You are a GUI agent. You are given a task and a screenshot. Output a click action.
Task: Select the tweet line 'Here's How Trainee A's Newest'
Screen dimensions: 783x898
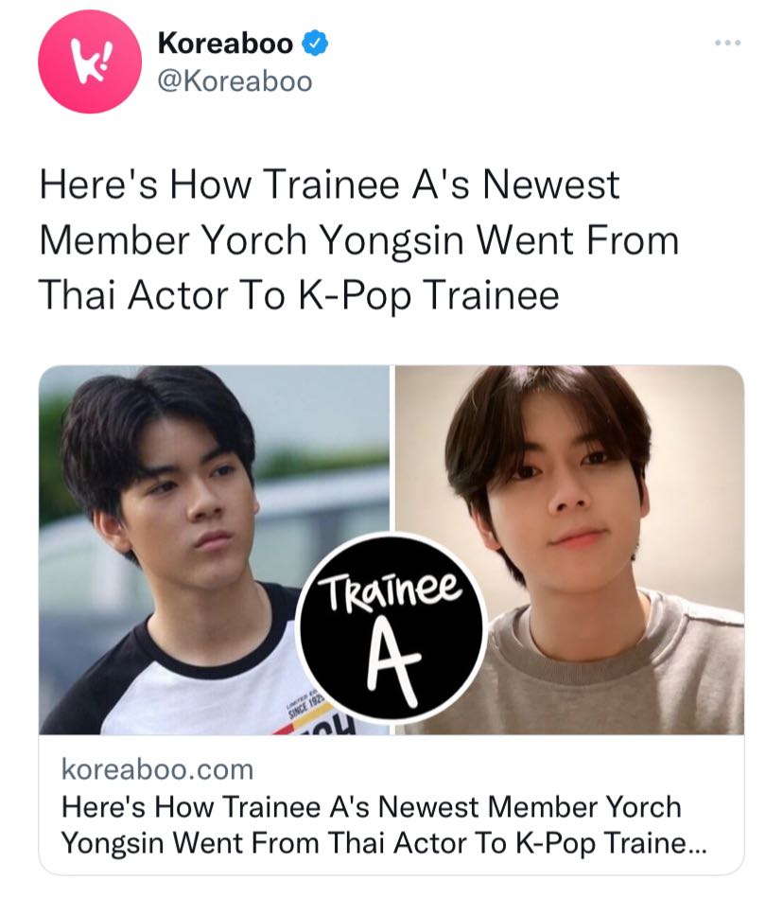(329, 185)
